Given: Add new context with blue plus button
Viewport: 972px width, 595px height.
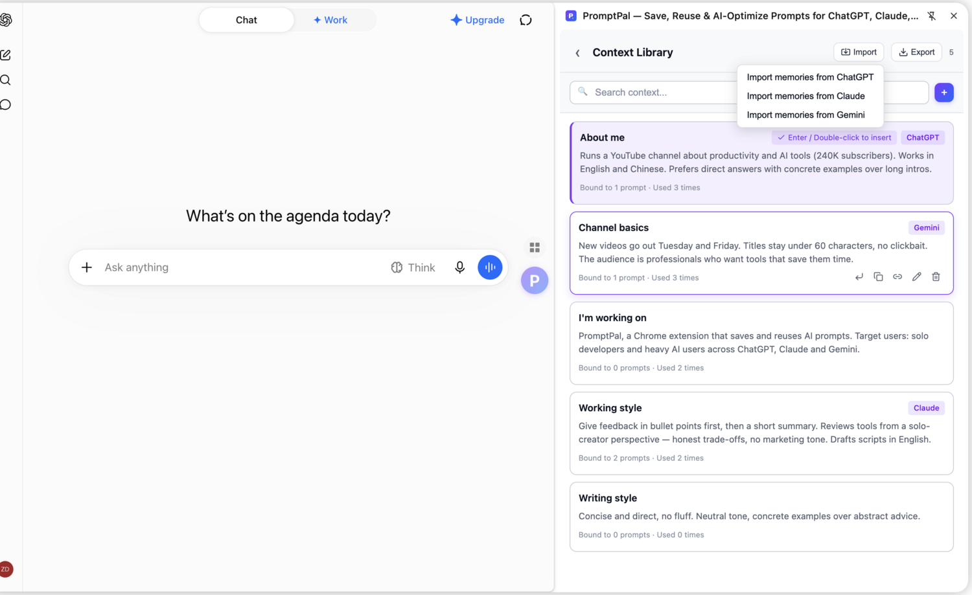Looking at the screenshot, I should point(944,93).
